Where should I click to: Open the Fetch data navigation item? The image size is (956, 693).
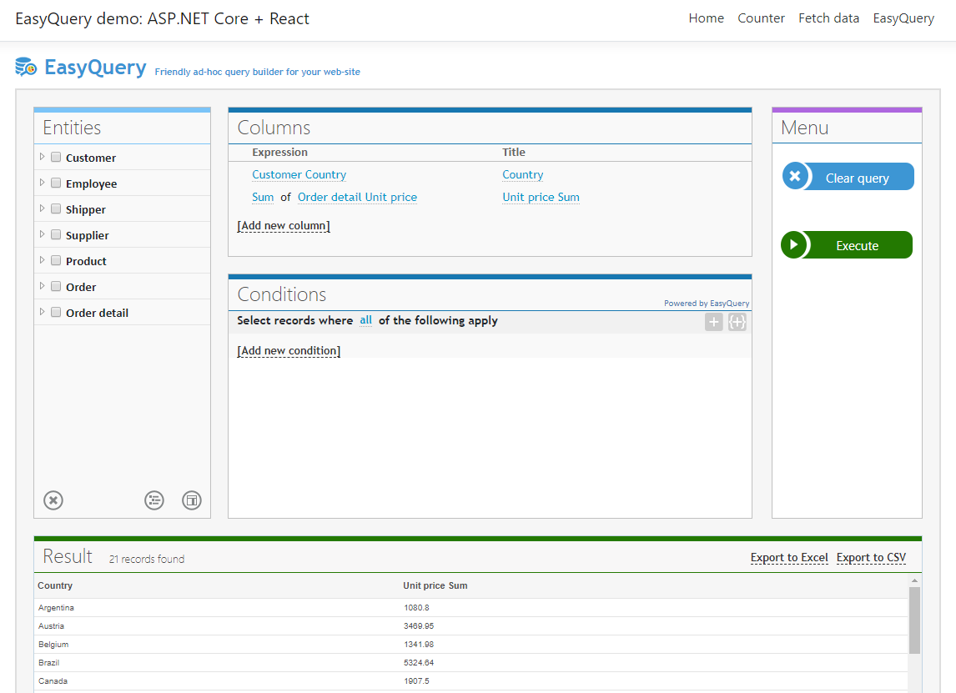pyautogui.click(x=828, y=18)
